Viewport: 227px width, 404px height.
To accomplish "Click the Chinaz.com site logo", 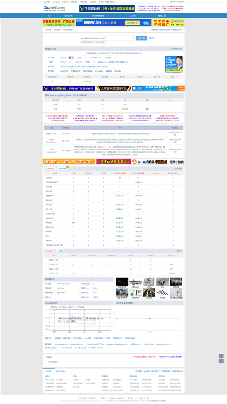I will (54, 8).
